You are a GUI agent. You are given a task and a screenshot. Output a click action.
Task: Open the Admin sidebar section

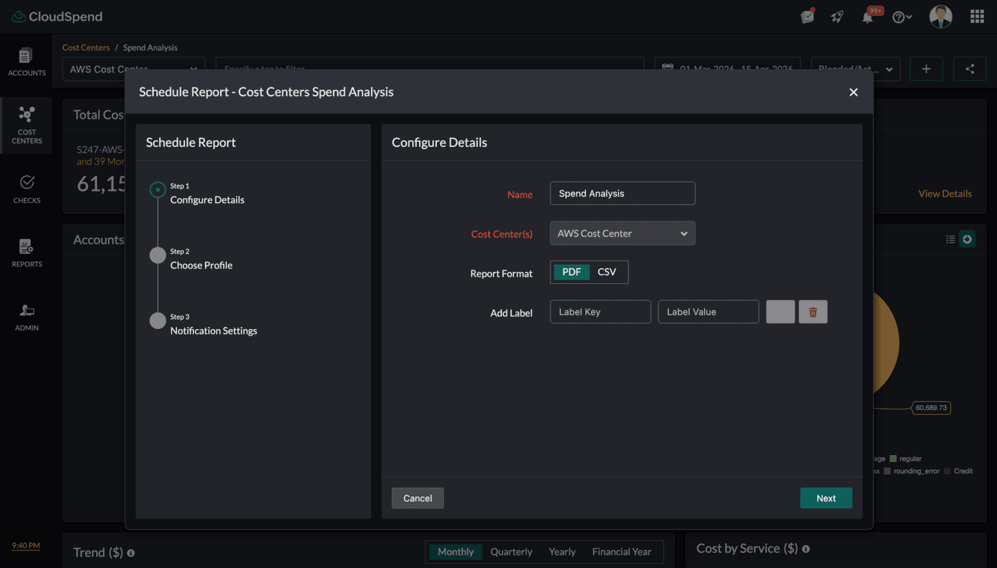pyautogui.click(x=26, y=317)
